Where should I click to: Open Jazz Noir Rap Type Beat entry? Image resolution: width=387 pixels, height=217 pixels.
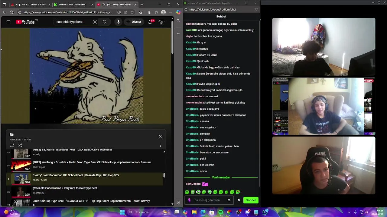tap(85, 203)
